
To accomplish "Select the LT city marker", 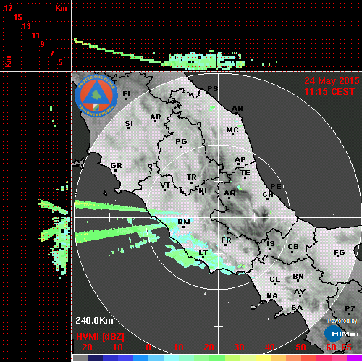I will (x=203, y=258).
